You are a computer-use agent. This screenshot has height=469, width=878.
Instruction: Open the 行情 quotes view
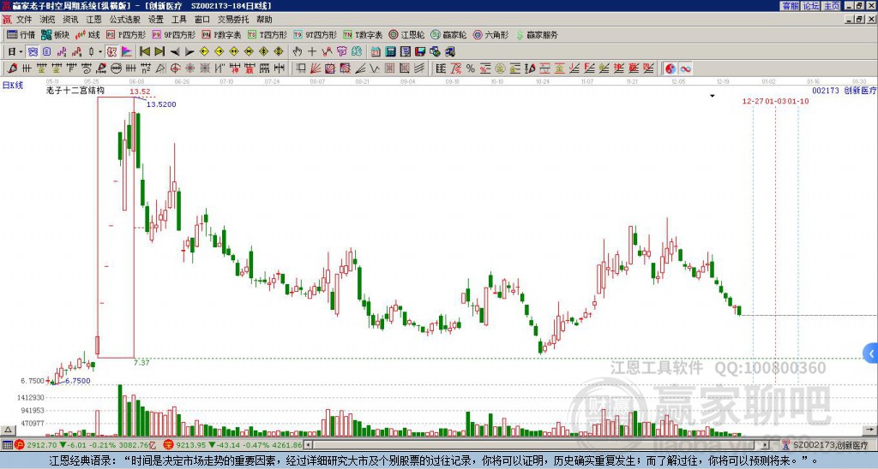tap(21, 34)
